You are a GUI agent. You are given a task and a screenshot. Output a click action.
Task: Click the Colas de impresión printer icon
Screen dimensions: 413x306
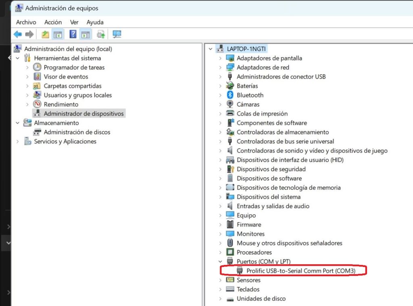(230, 113)
